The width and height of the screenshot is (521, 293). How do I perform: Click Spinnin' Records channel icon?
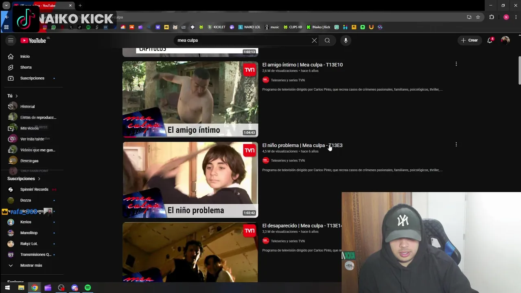[11, 189]
